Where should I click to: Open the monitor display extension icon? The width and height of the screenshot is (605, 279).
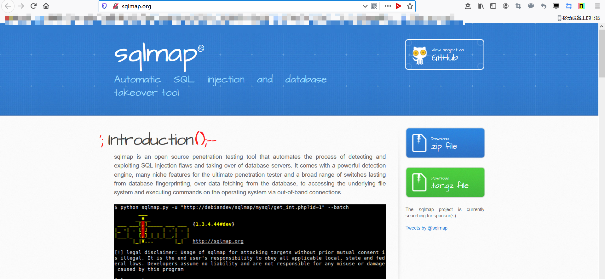(x=556, y=6)
